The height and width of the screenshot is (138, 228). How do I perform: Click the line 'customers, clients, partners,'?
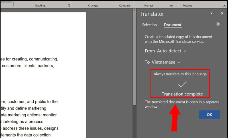28,66
